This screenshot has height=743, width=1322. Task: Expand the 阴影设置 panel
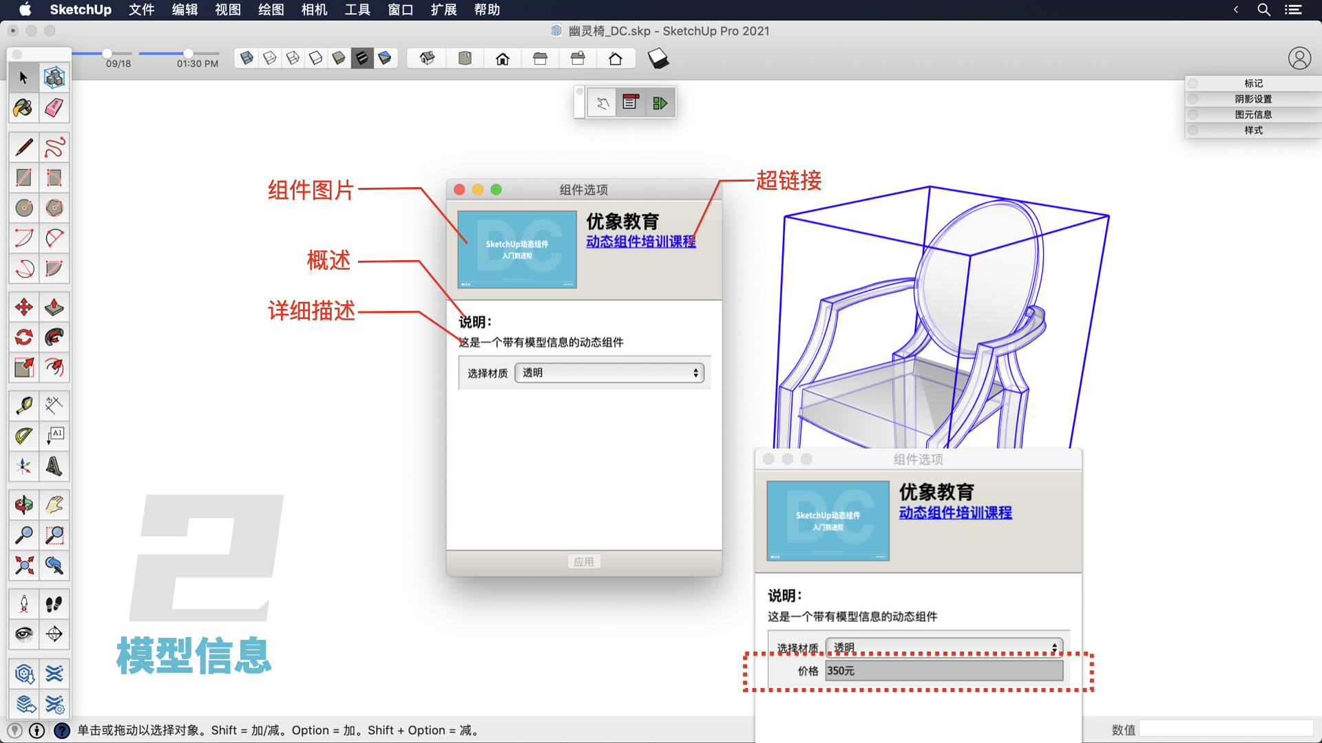pyautogui.click(x=1252, y=99)
